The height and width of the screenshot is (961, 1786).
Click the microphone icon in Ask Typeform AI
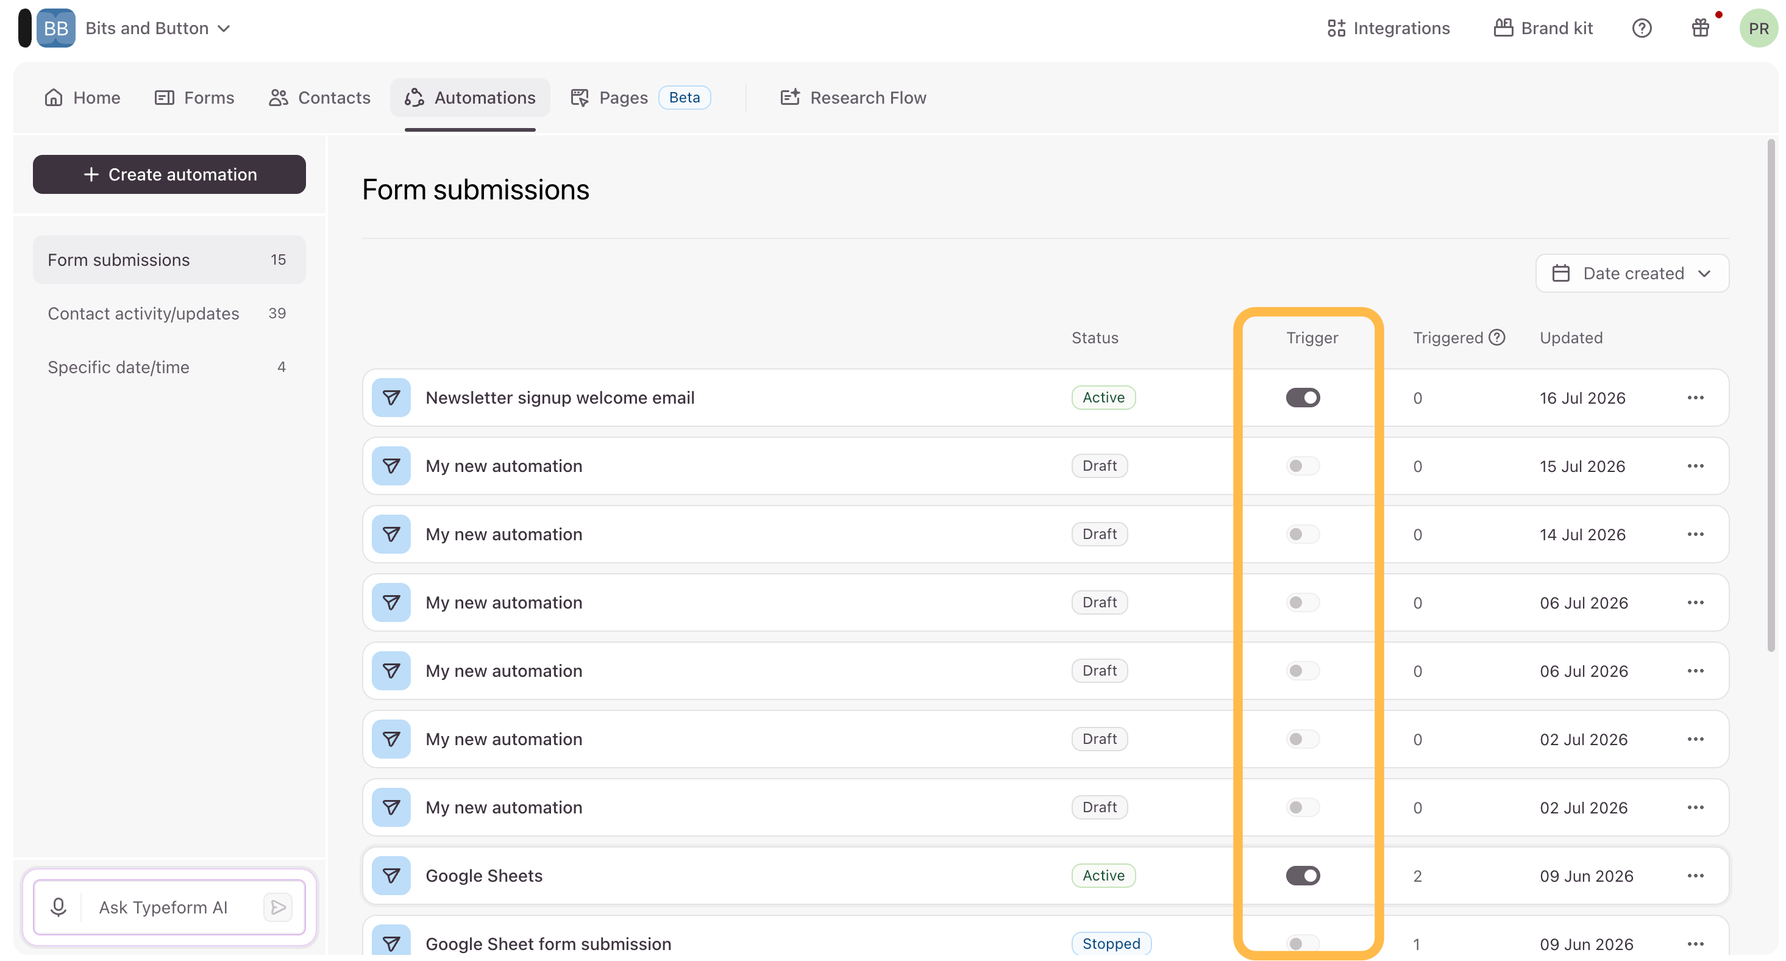tap(59, 907)
